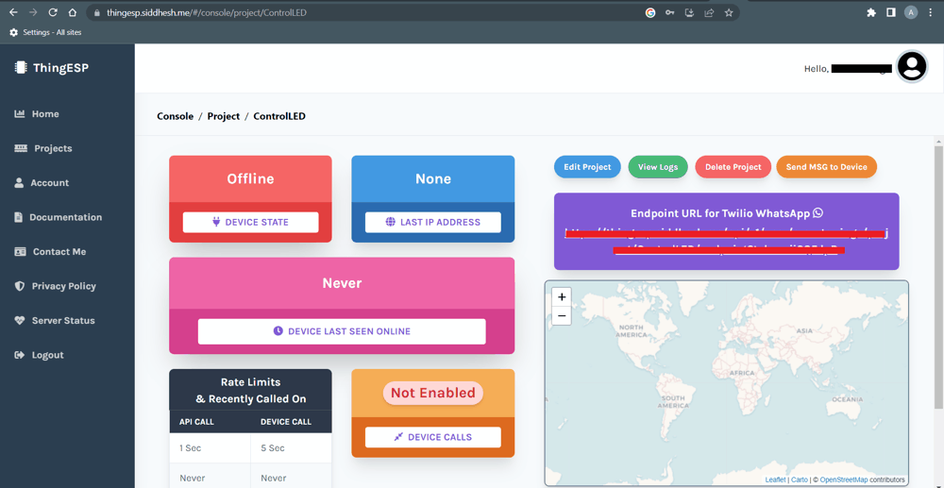The height and width of the screenshot is (488, 944).
Task: Bookmark this page with star icon
Action: pos(729,13)
